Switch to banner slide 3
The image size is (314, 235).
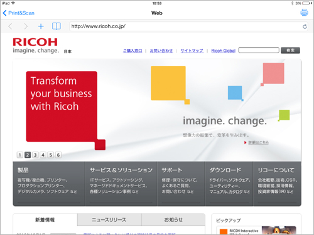pos(35,155)
